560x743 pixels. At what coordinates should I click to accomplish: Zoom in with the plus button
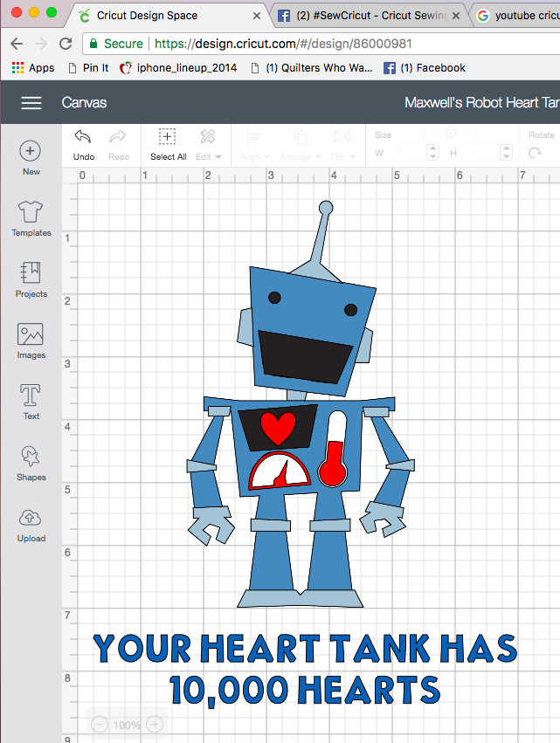[155, 724]
